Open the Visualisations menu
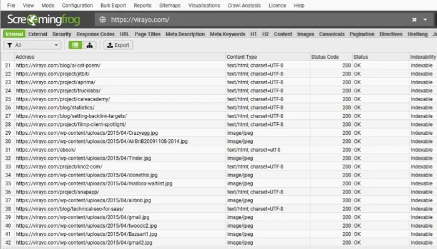This screenshot has width=437, height=249. [204, 6]
